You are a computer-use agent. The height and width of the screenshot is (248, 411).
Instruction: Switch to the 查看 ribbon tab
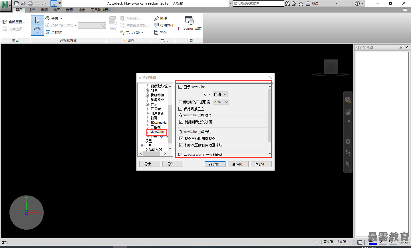click(x=69, y=10)
